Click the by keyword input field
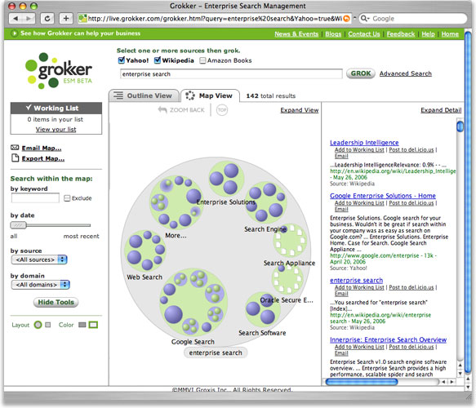 35,198
